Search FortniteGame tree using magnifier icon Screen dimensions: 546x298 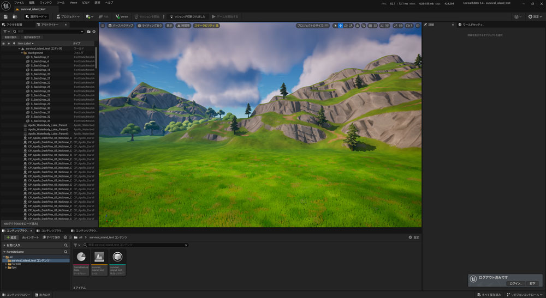[x=66, y=252]
